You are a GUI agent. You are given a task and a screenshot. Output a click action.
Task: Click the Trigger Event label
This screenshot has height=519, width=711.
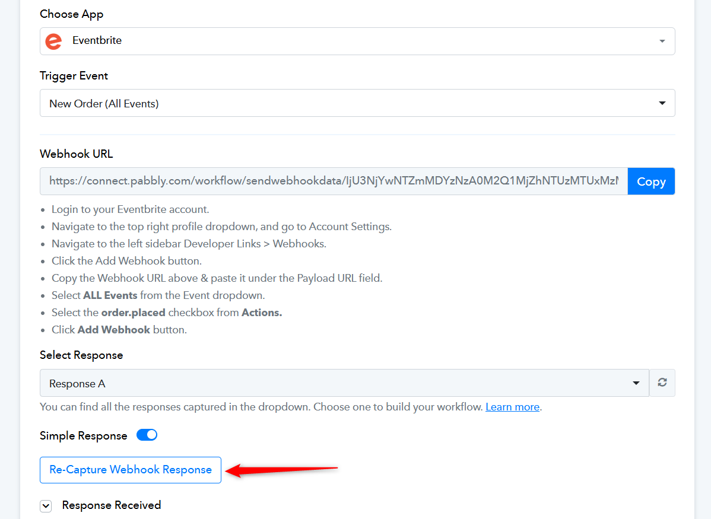[74, 76]
